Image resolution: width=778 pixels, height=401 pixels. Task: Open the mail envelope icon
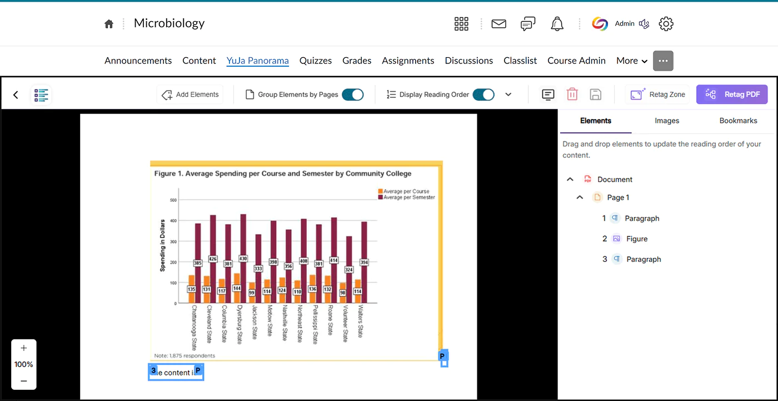(x=498, y=24)
